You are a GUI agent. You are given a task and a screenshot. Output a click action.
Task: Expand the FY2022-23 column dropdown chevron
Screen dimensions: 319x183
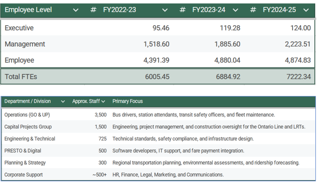pos(165,10)
